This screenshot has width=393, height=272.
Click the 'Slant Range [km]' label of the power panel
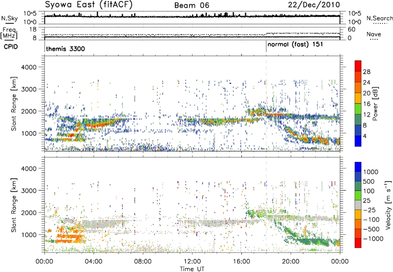point(14,104)
